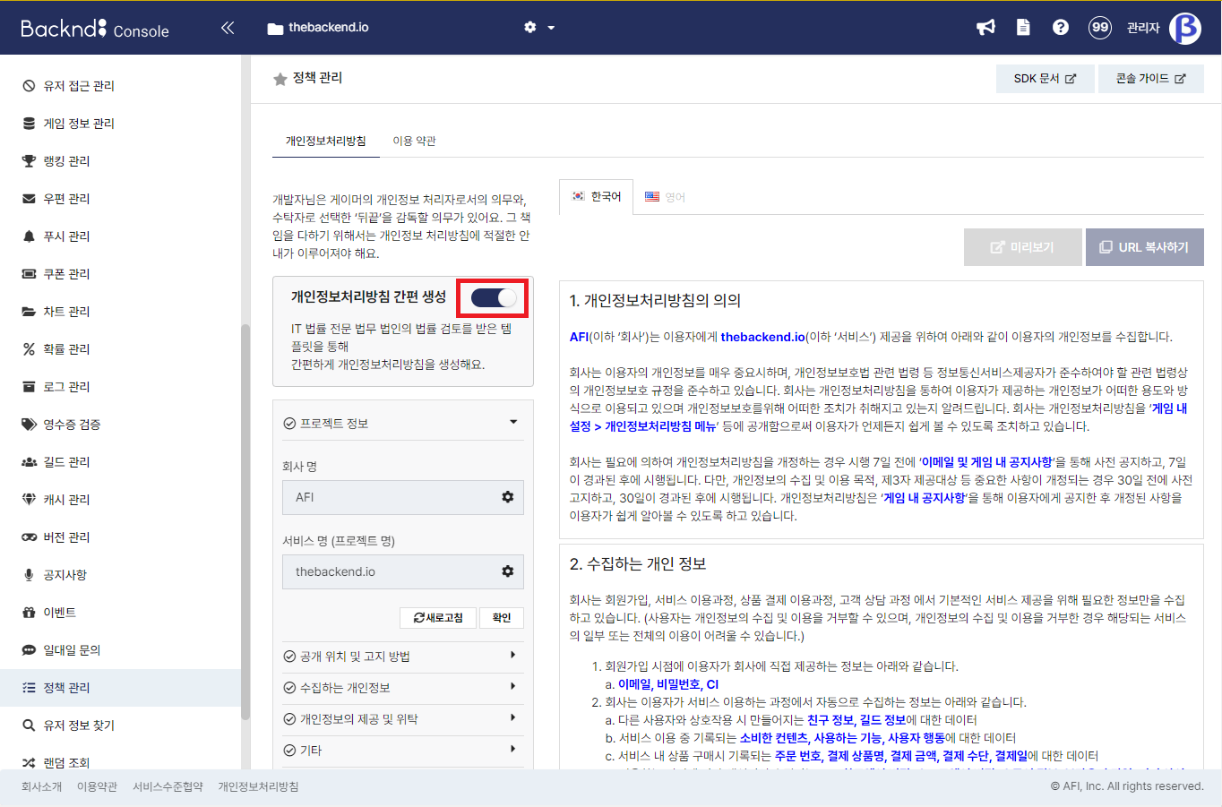Screen dimensions: 1222x807
Task: Select the 영어 language tab
Action: coord(666,195)
